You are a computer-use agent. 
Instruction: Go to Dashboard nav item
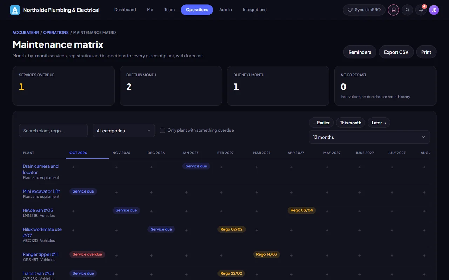125,10
